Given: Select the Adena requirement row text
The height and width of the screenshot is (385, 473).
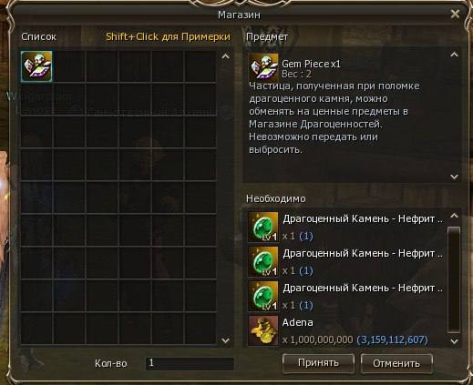Looking at the screenshot, I should (298, 322).
